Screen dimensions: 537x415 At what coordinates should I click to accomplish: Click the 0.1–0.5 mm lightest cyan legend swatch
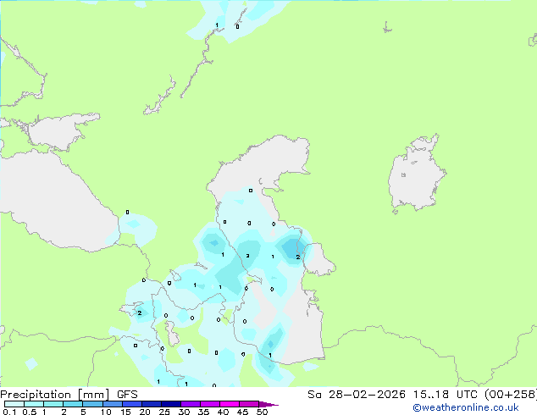point(14,404)
